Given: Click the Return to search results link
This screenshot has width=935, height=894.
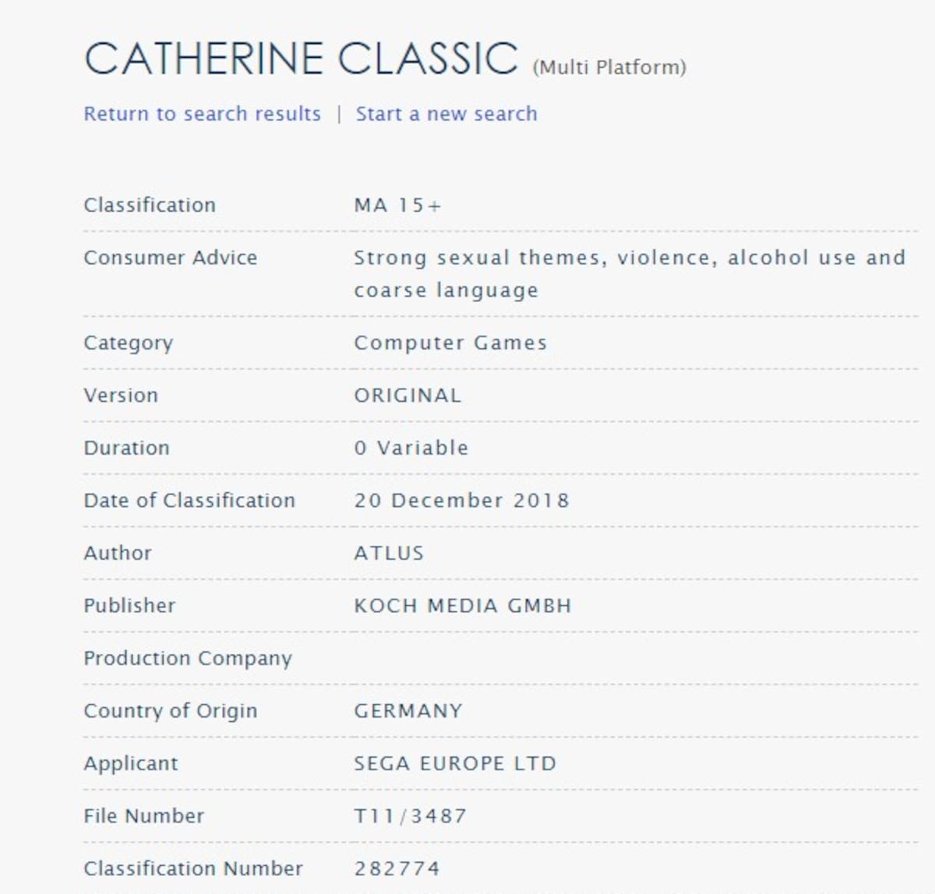Looking at the screenshot, I should (202, 114).
